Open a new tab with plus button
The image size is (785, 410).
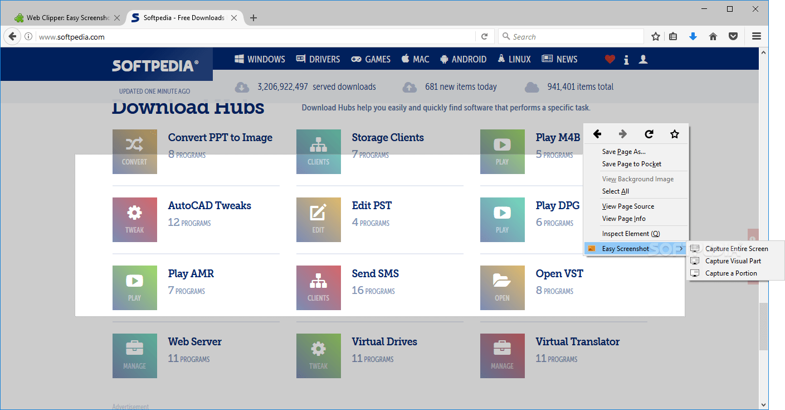[x=253, y=18]
